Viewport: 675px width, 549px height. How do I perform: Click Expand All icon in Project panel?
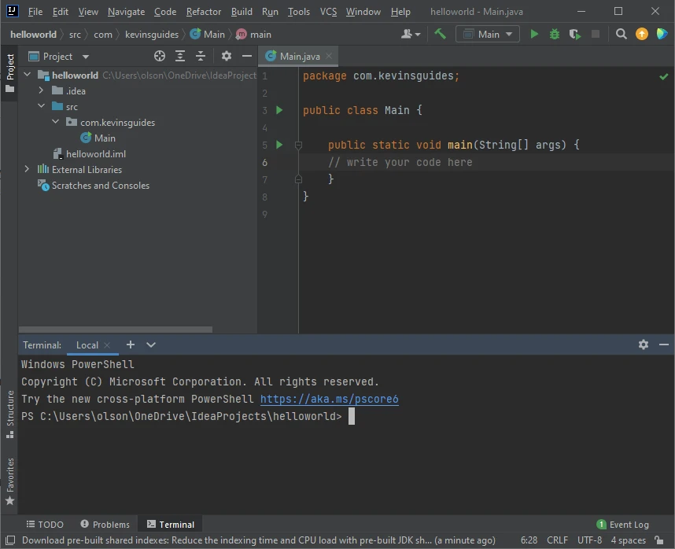click(180, 56)
